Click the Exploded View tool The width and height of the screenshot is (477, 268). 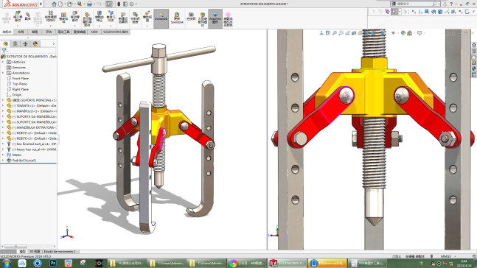[147, 18]
